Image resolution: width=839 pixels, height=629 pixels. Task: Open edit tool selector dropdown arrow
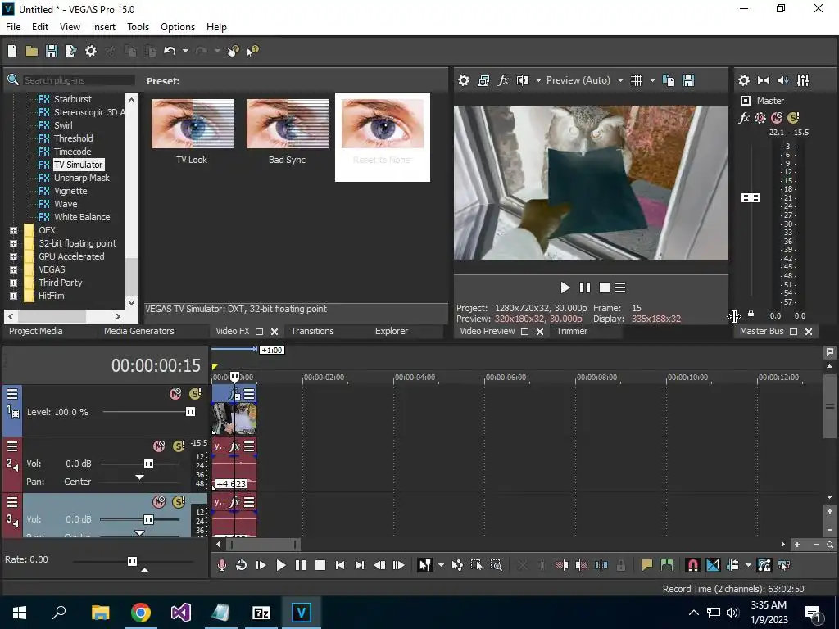coord(441,565)
